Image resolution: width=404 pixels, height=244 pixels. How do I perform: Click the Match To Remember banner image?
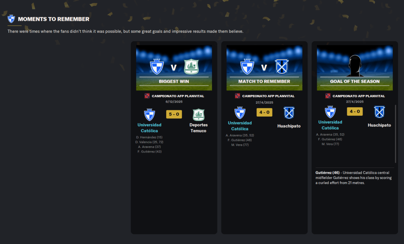pos(264,68)
